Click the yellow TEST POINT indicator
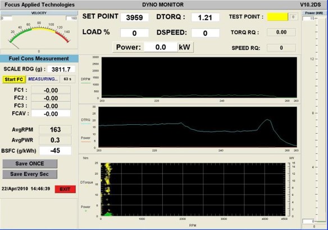 click(277, 17)
